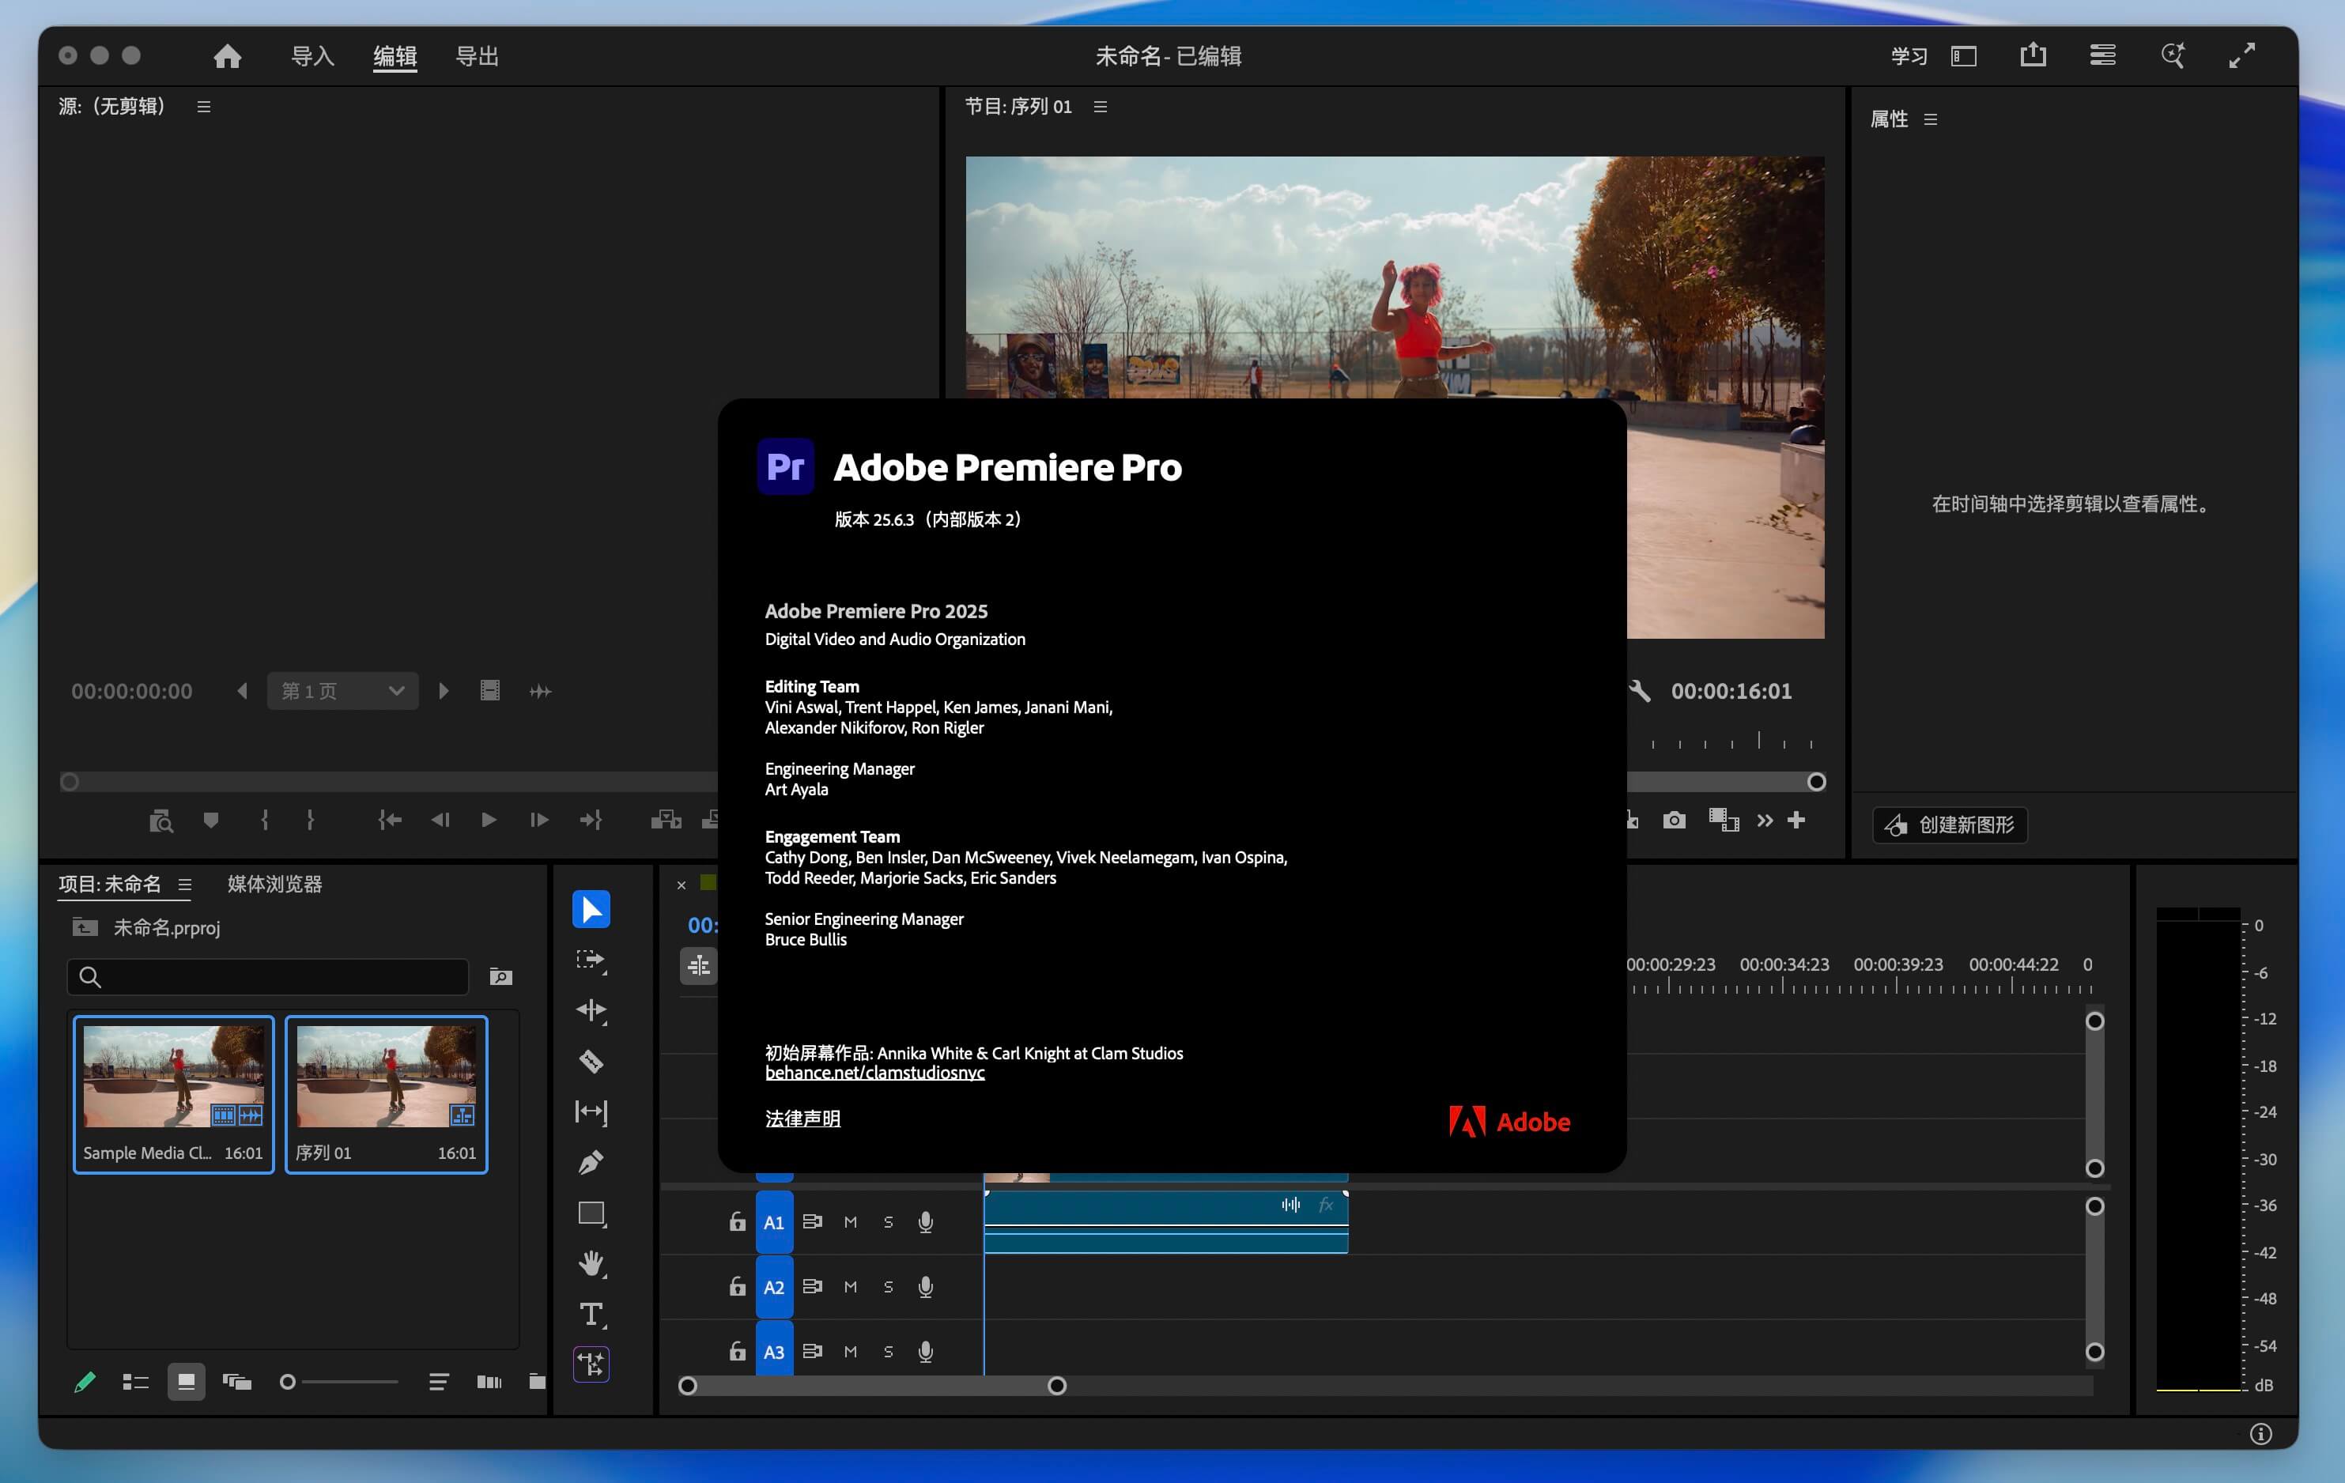Select the Hand tool

tap(591, 1264)
